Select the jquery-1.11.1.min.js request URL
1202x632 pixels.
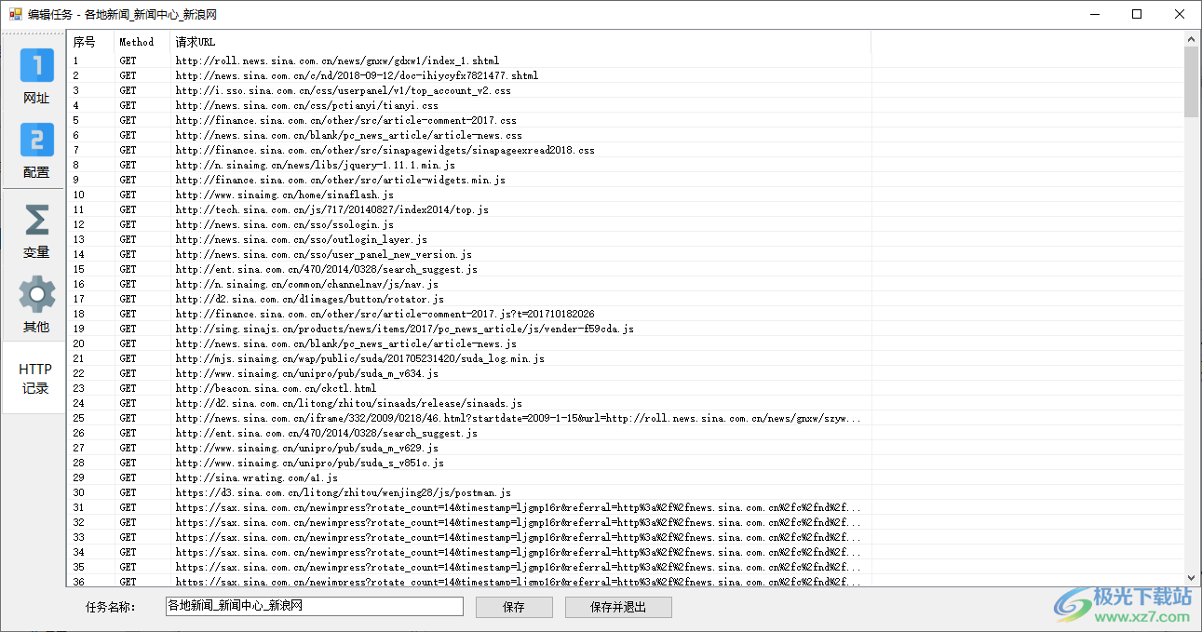pyautogui.click(x=315, y=165)
